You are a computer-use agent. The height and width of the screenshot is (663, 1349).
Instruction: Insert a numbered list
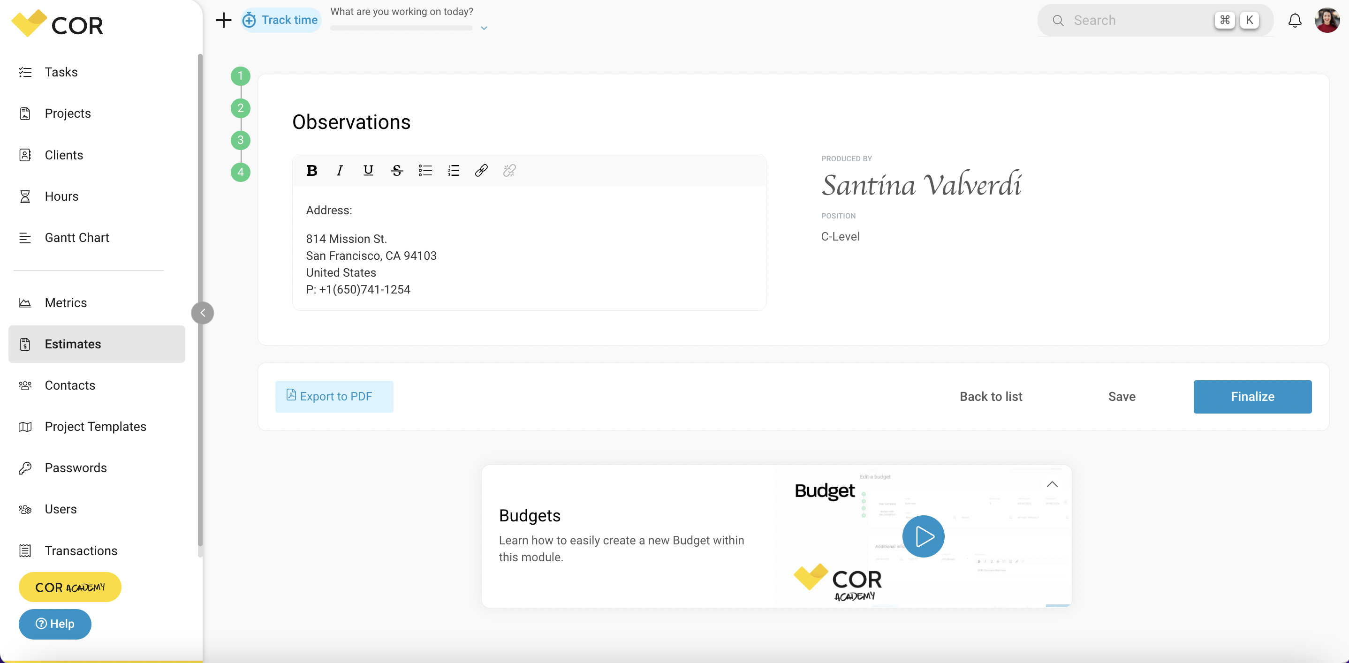454,170
